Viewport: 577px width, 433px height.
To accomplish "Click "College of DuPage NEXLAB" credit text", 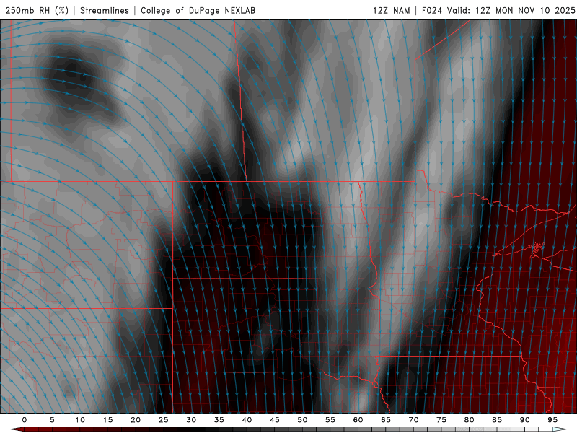I will click(198, 10).
